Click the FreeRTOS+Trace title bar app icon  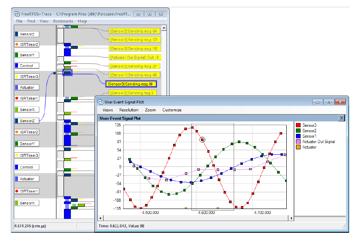pyautogui.click(x=18, y=13)
